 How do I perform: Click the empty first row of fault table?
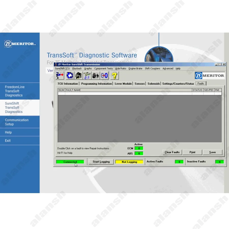(x=140, y=93)
